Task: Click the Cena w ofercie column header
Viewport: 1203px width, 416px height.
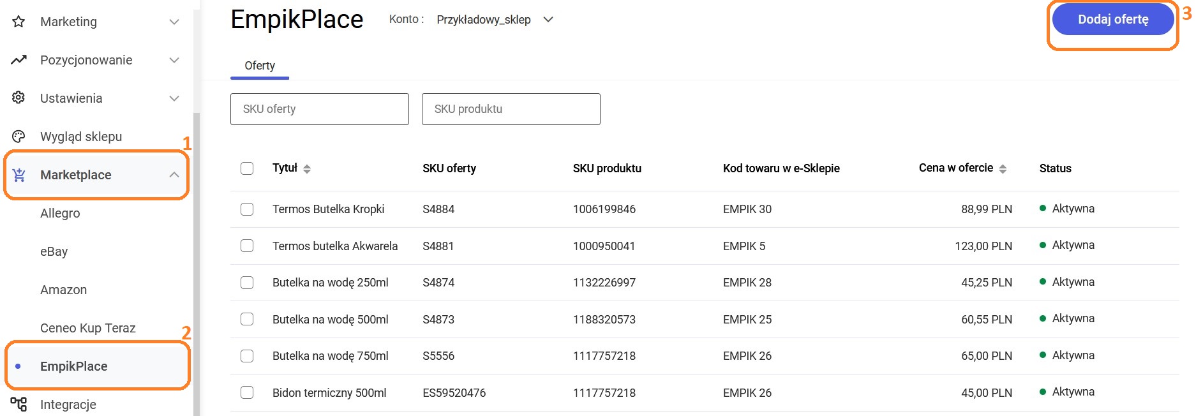Action: (x=956, y=168)
